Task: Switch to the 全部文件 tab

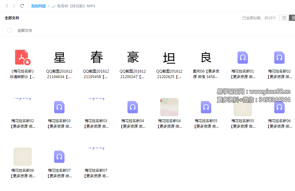Action: click(12, 18)
